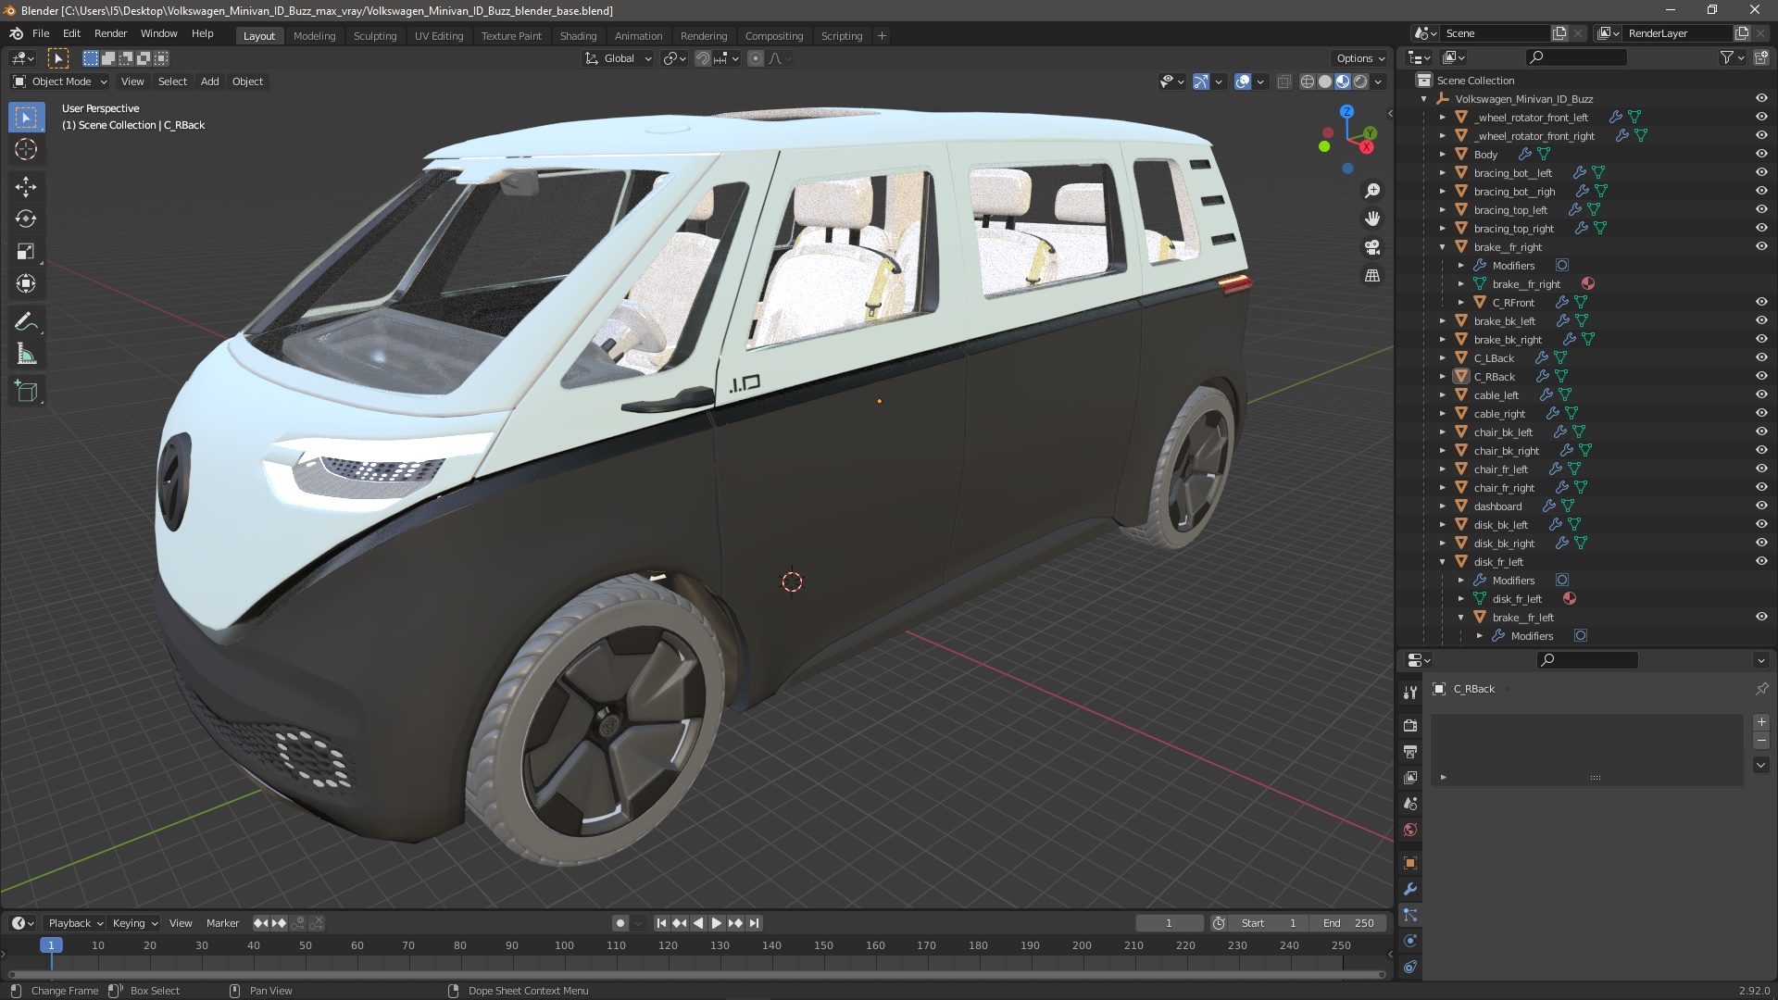Open the Output properties tab
Viewport: 1778px width, 1000px height.
click(1409, 751)
